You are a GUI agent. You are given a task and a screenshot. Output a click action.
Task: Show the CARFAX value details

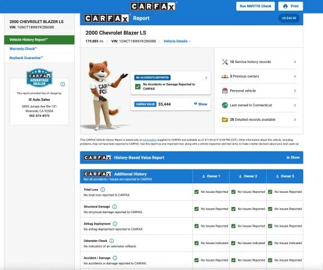point(200,104)
